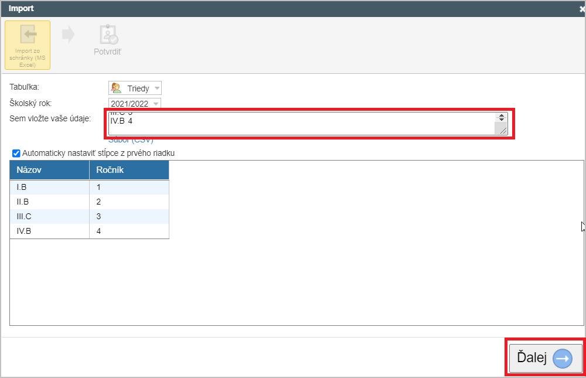Screen dimensions: 586x378
Task: Click the Triedy people icon in dropdown
Action: [x=116, y=88]
